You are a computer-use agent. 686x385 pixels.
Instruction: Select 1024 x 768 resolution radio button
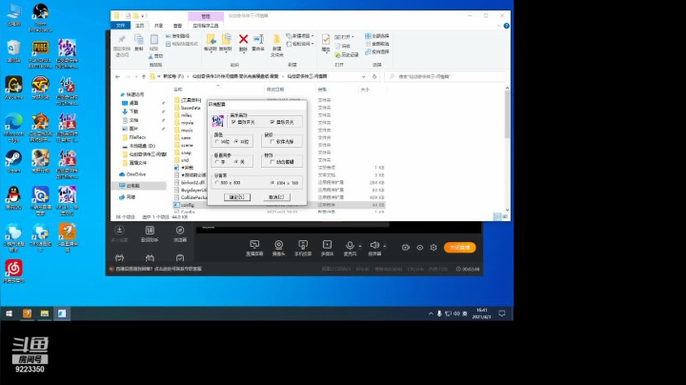click(x=272, y=182)
